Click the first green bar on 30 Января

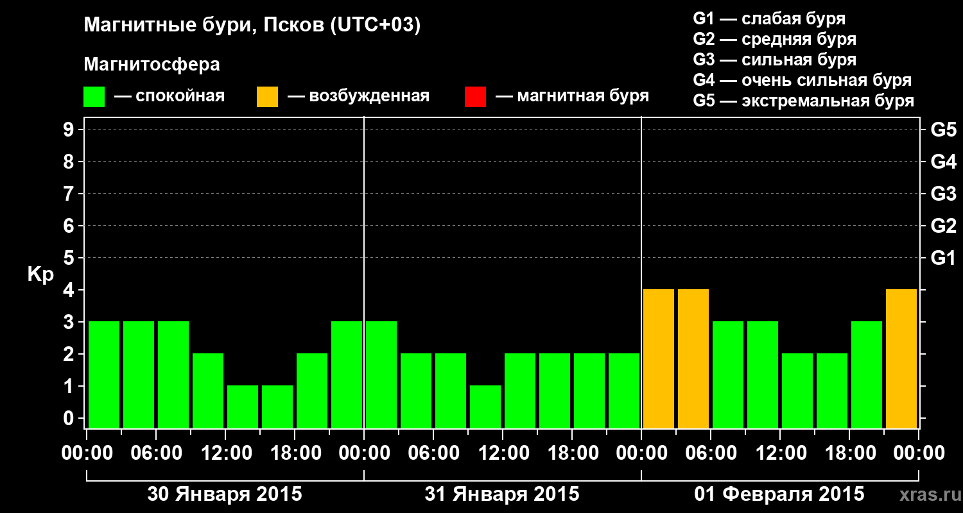click(x=104, y=374)
